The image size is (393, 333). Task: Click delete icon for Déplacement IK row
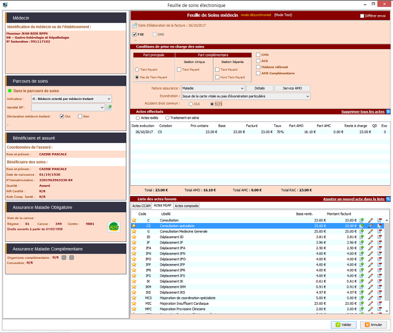pos(380,281)
